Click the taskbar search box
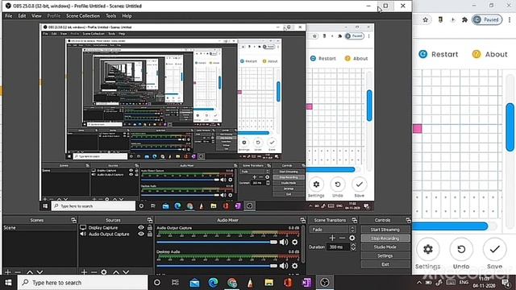Image resolution: width=516 pixels, height=290 pixels. tap(83, 283)
